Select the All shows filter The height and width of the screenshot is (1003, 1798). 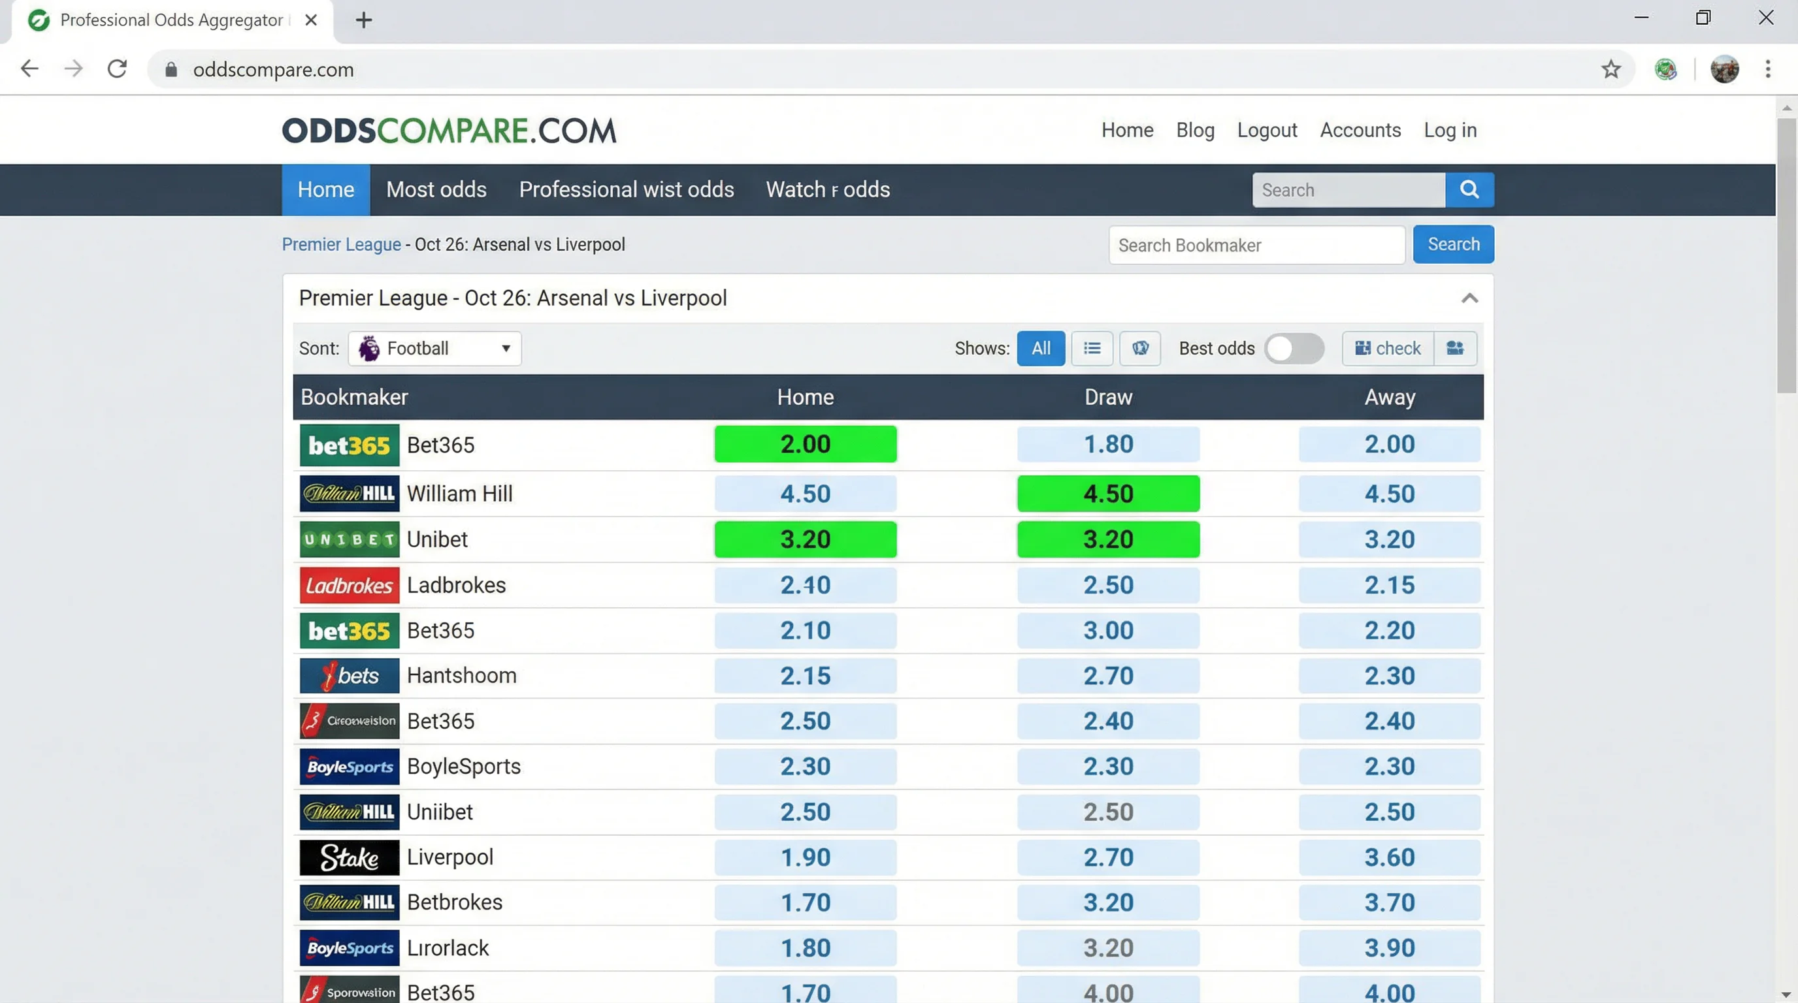(x=1041, y=348)
